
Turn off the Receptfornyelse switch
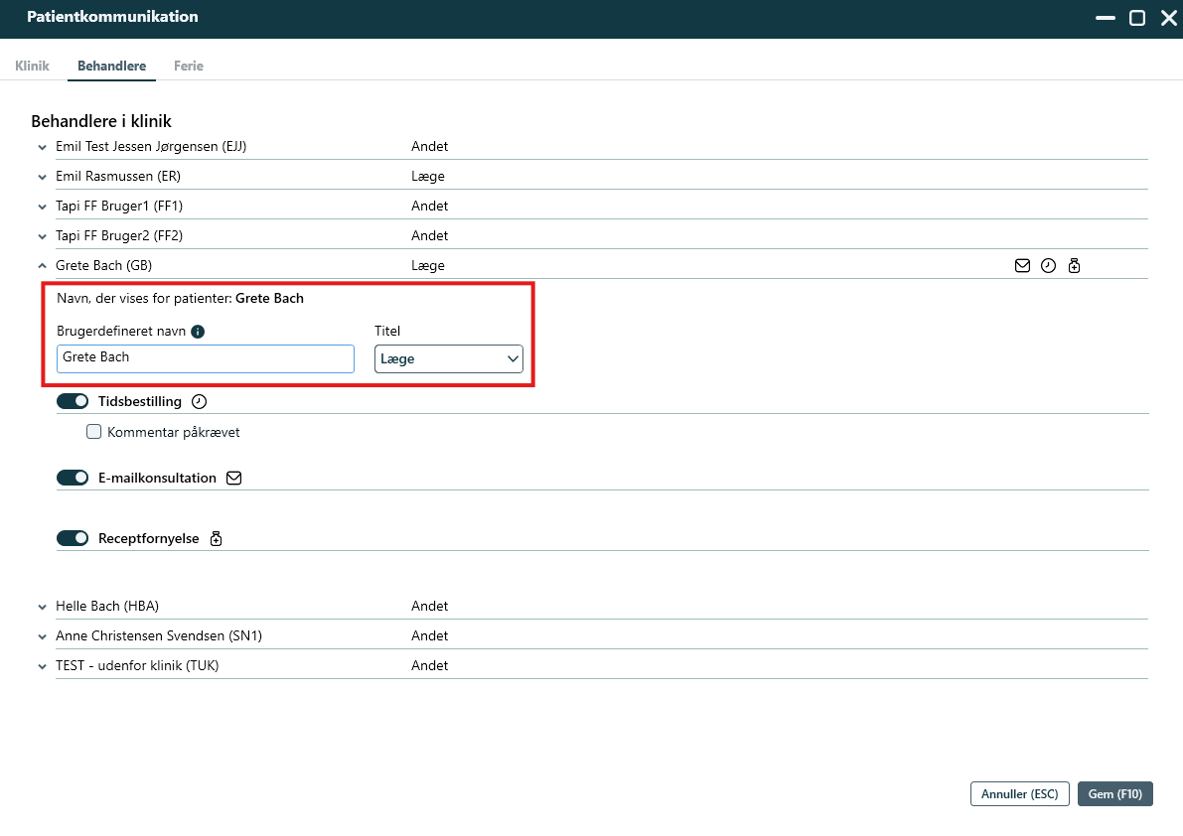coord(73,538)
